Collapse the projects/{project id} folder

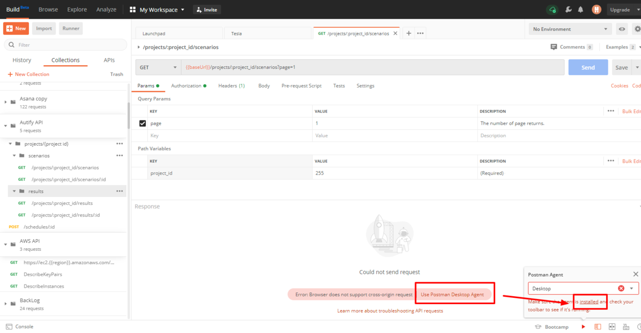pyautogui.click(x=10, y=144)
